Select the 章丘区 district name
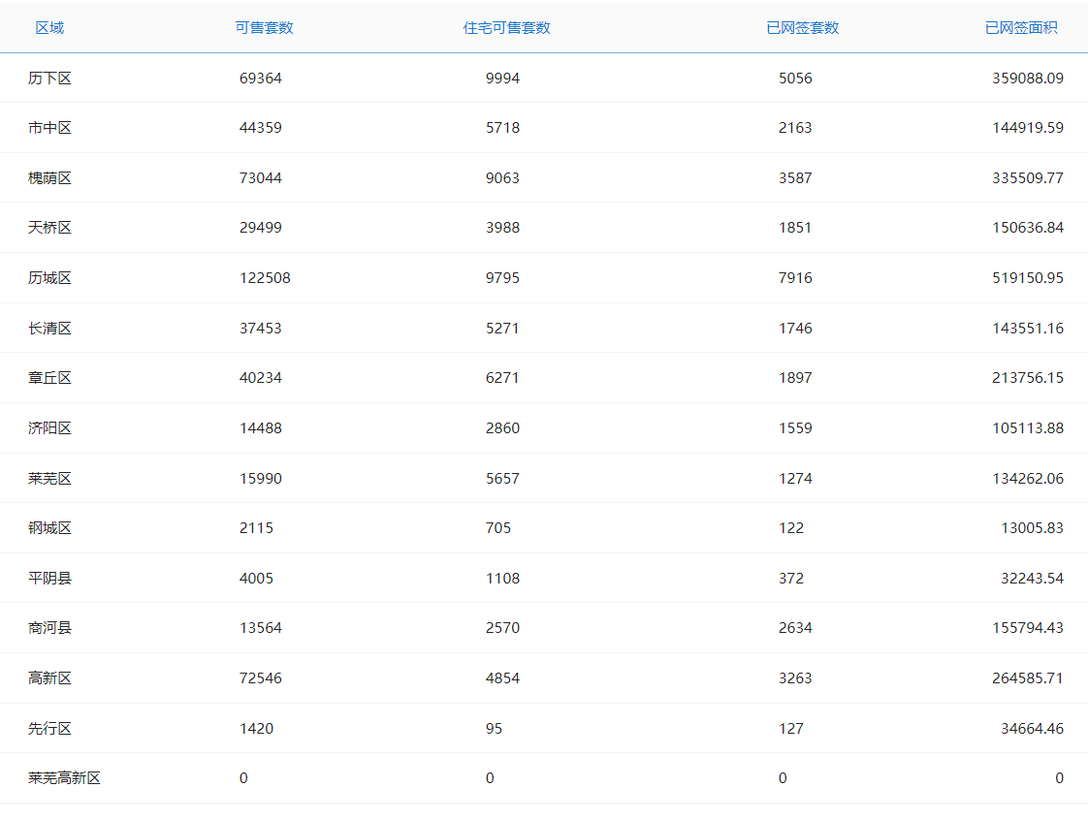The width and height of the screenshot is (1088, 819). point(49,378)
